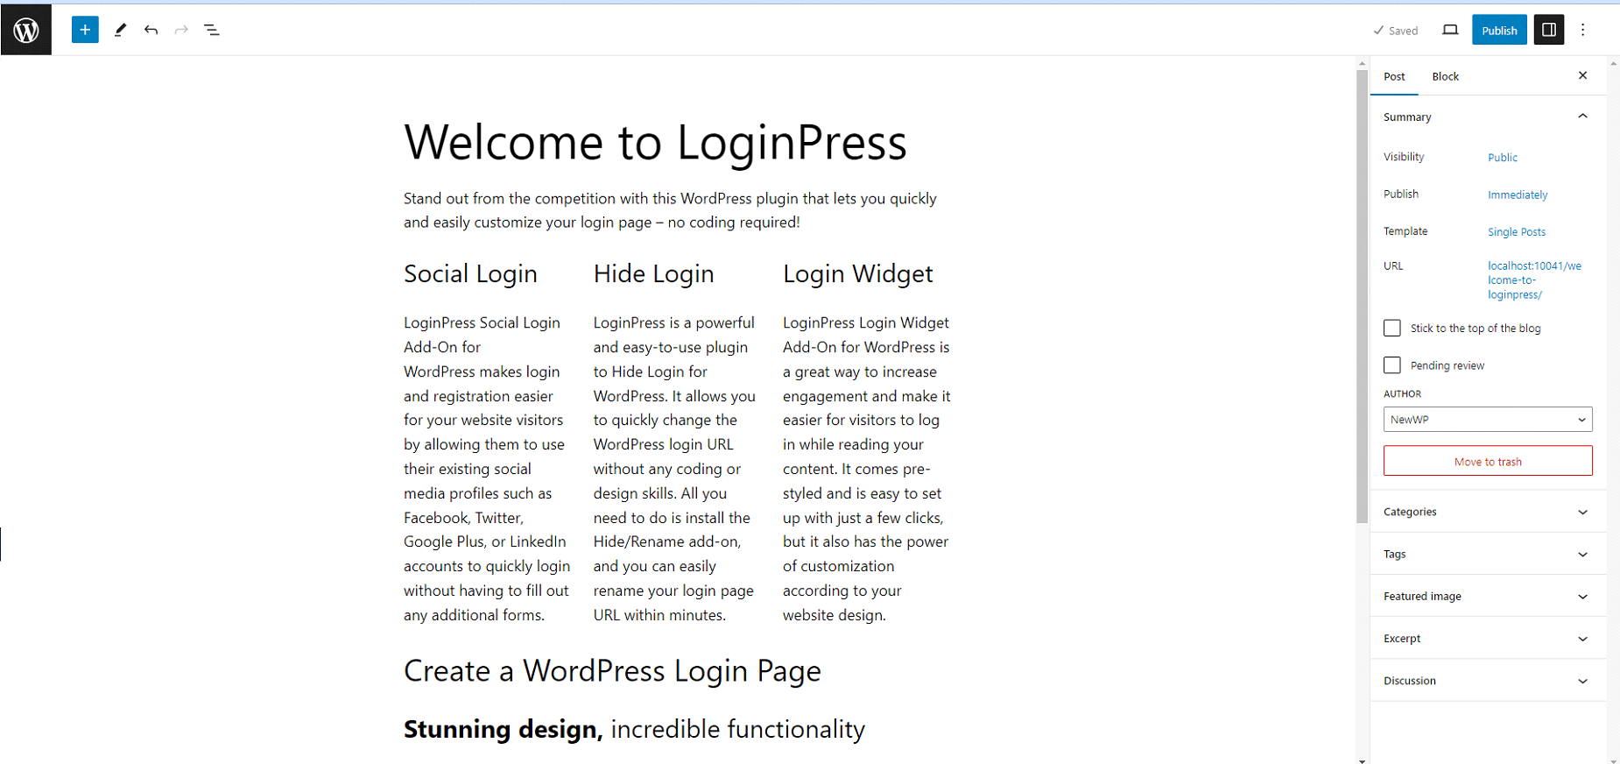Close the settings sidebar
Viewport: 1620px width, 764px height.
click(x=1582, y=75)
